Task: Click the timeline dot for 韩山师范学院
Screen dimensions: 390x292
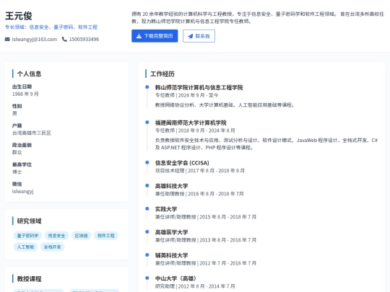Action: 147,87
